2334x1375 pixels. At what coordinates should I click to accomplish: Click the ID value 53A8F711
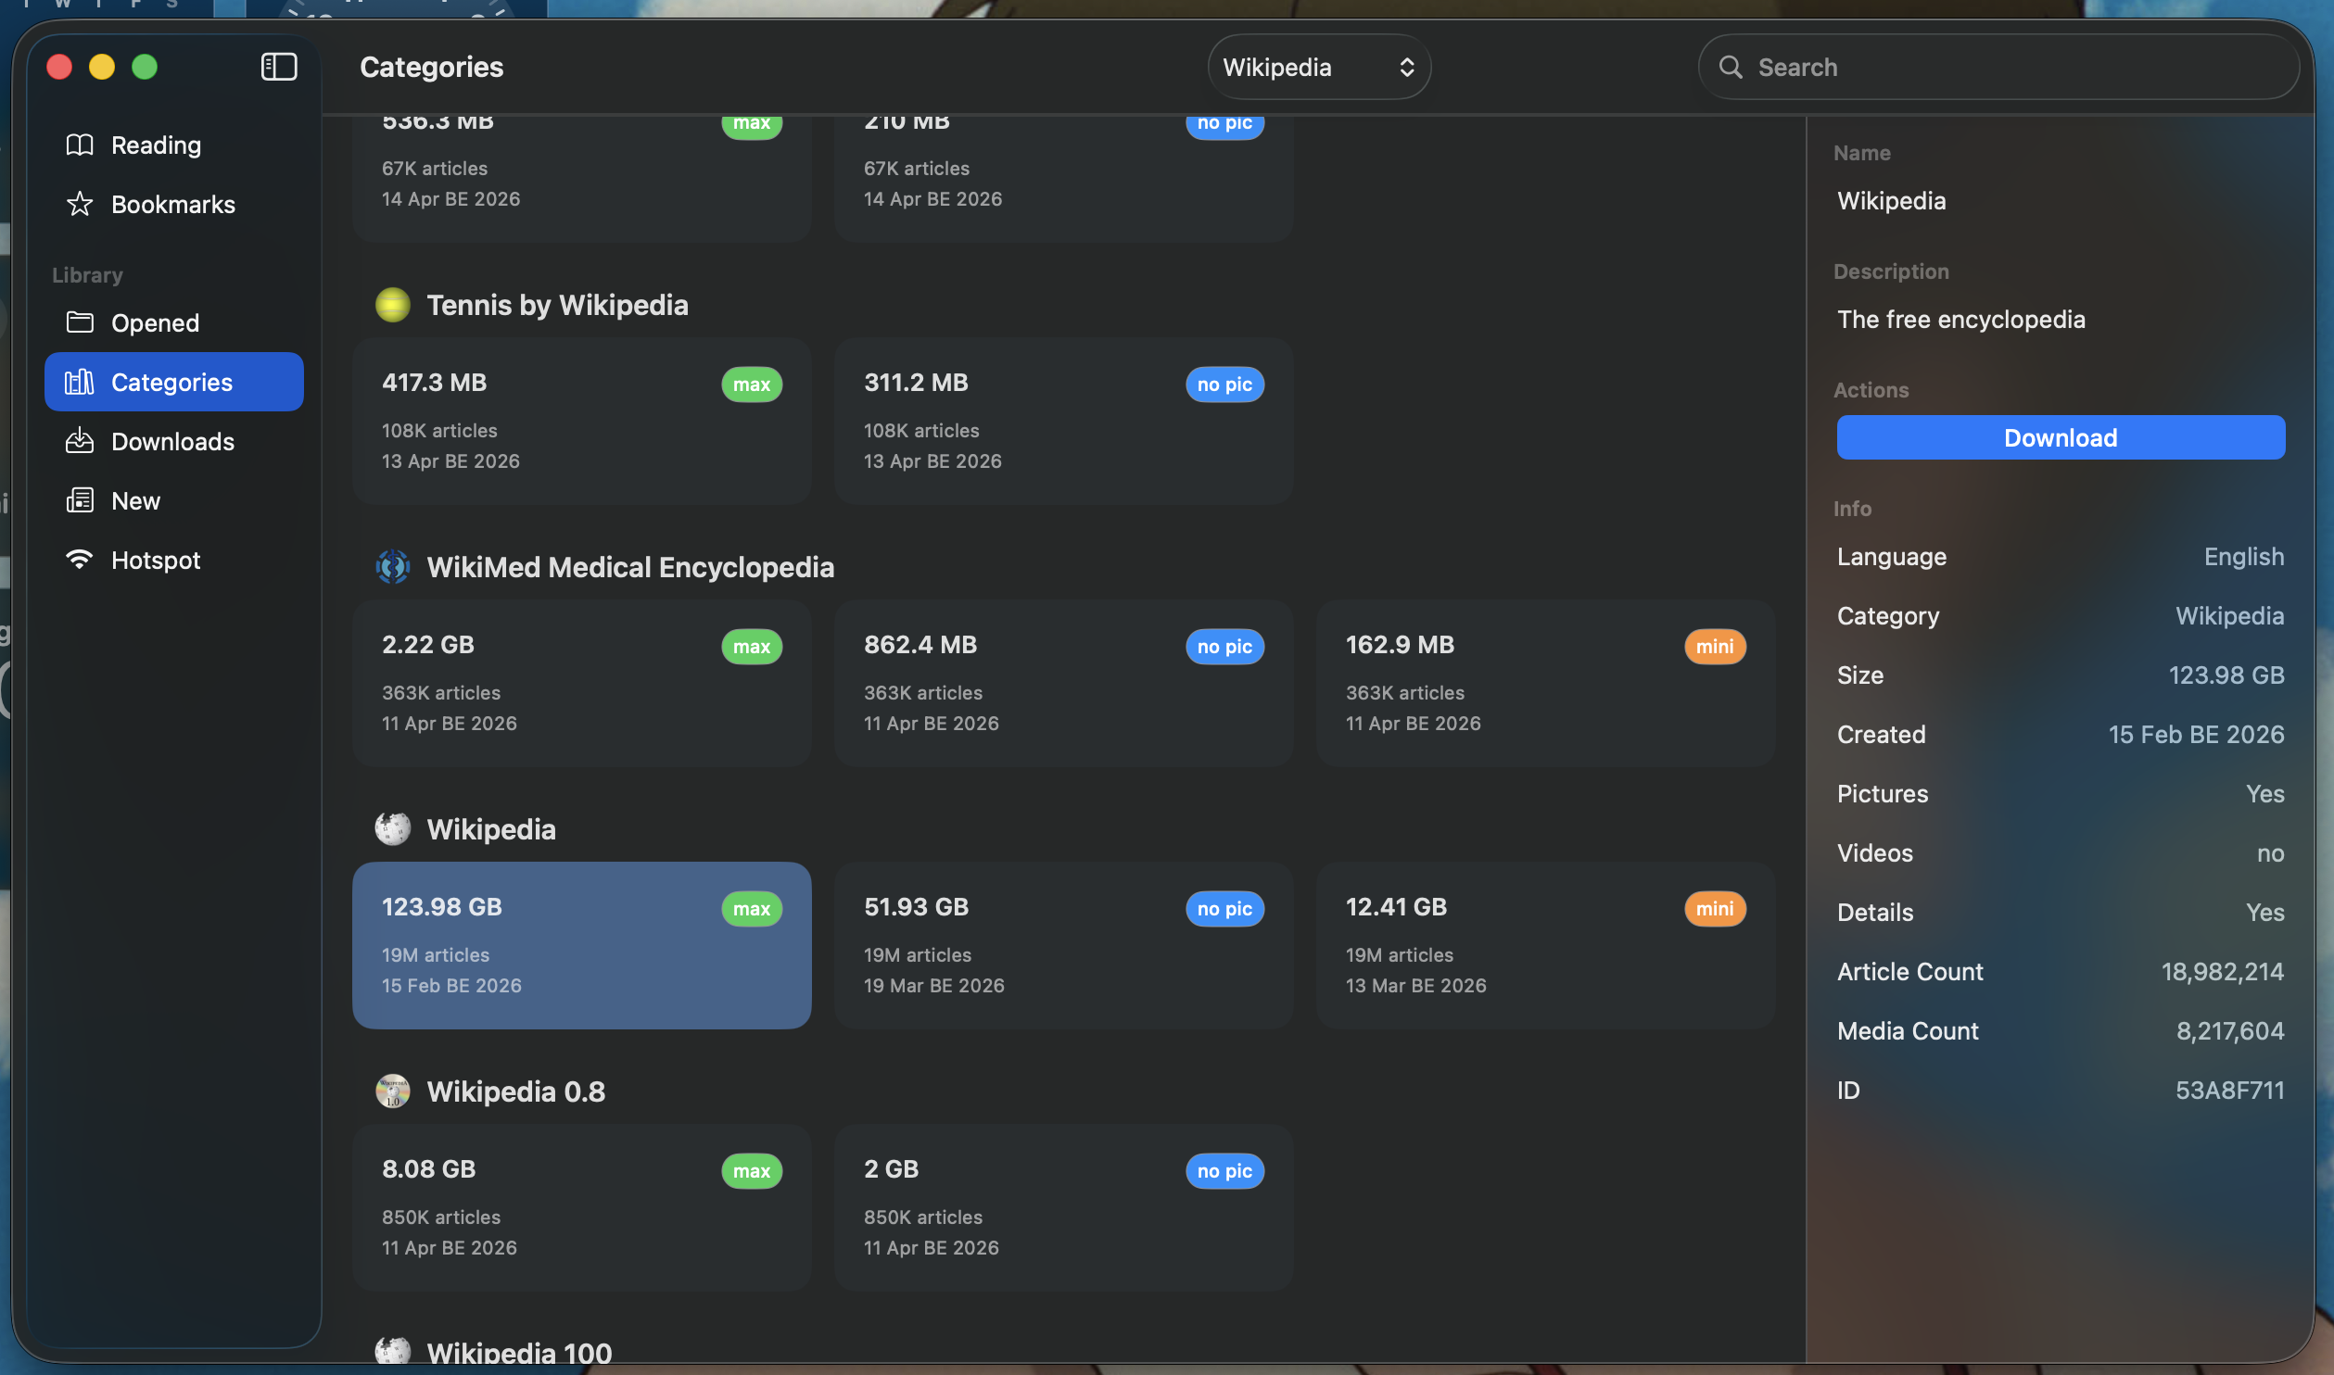tap(2229, 1090)
